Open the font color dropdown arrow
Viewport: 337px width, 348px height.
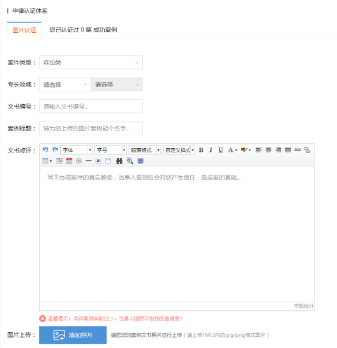tap(236, 150)
